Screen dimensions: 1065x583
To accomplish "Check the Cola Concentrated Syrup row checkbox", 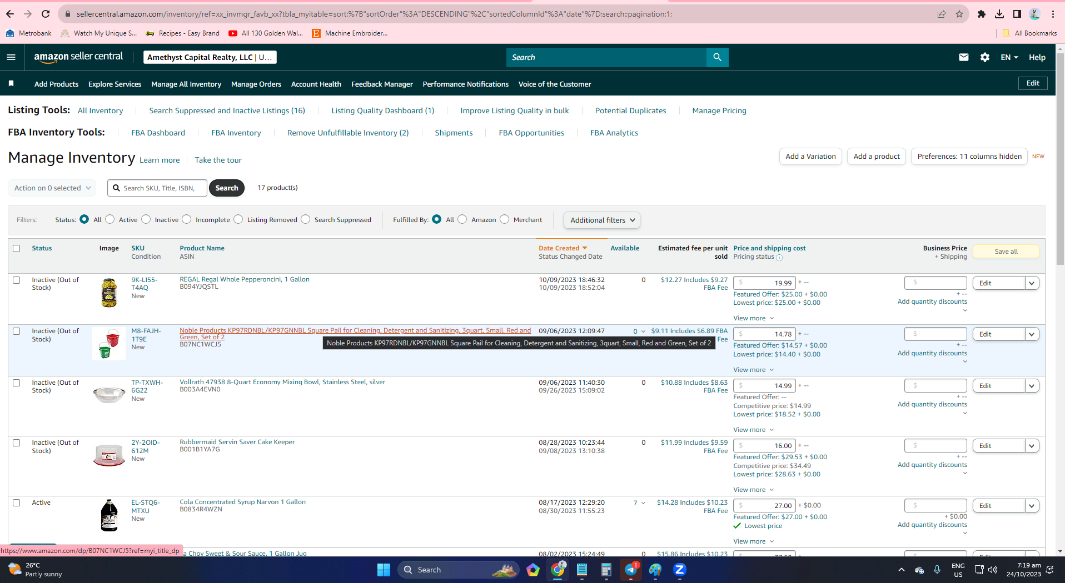I will [x=17, y=502].
